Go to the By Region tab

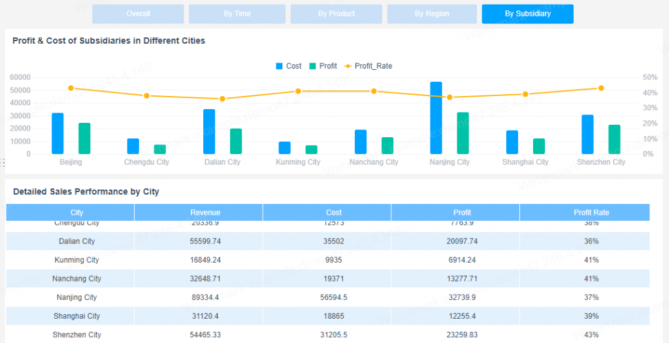[x=432, y=14]
